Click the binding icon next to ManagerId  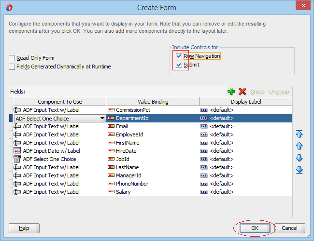111,175
